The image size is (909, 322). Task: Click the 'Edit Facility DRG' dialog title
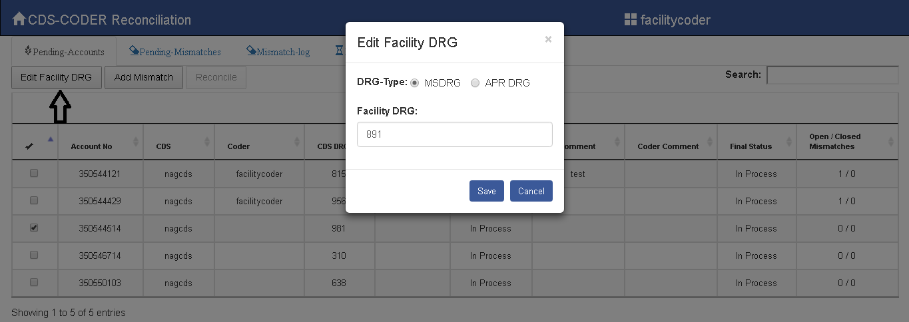[408, 43]
